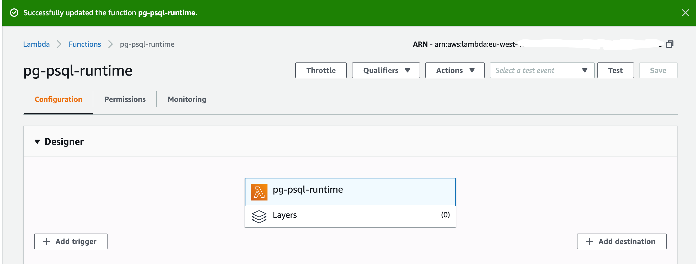Add a destination to the function

(622, 241)
